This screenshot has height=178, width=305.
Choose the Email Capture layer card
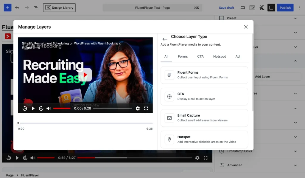[204, 118]
